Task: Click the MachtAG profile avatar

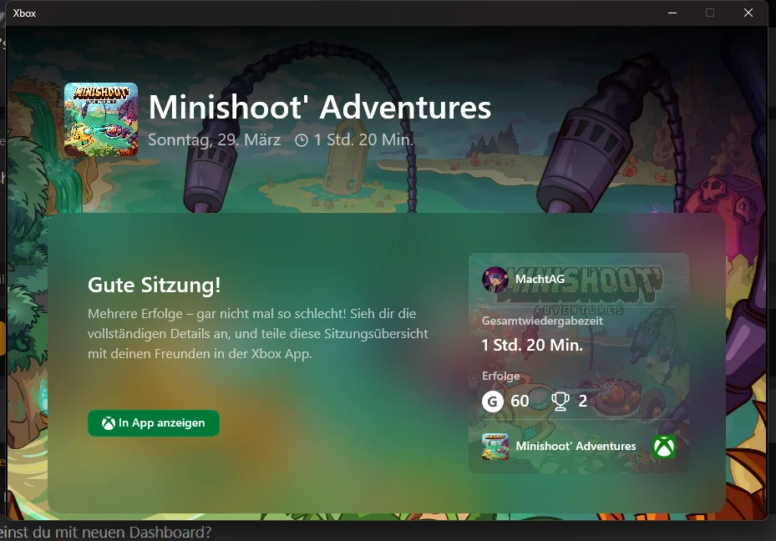Action: (495, 280)
